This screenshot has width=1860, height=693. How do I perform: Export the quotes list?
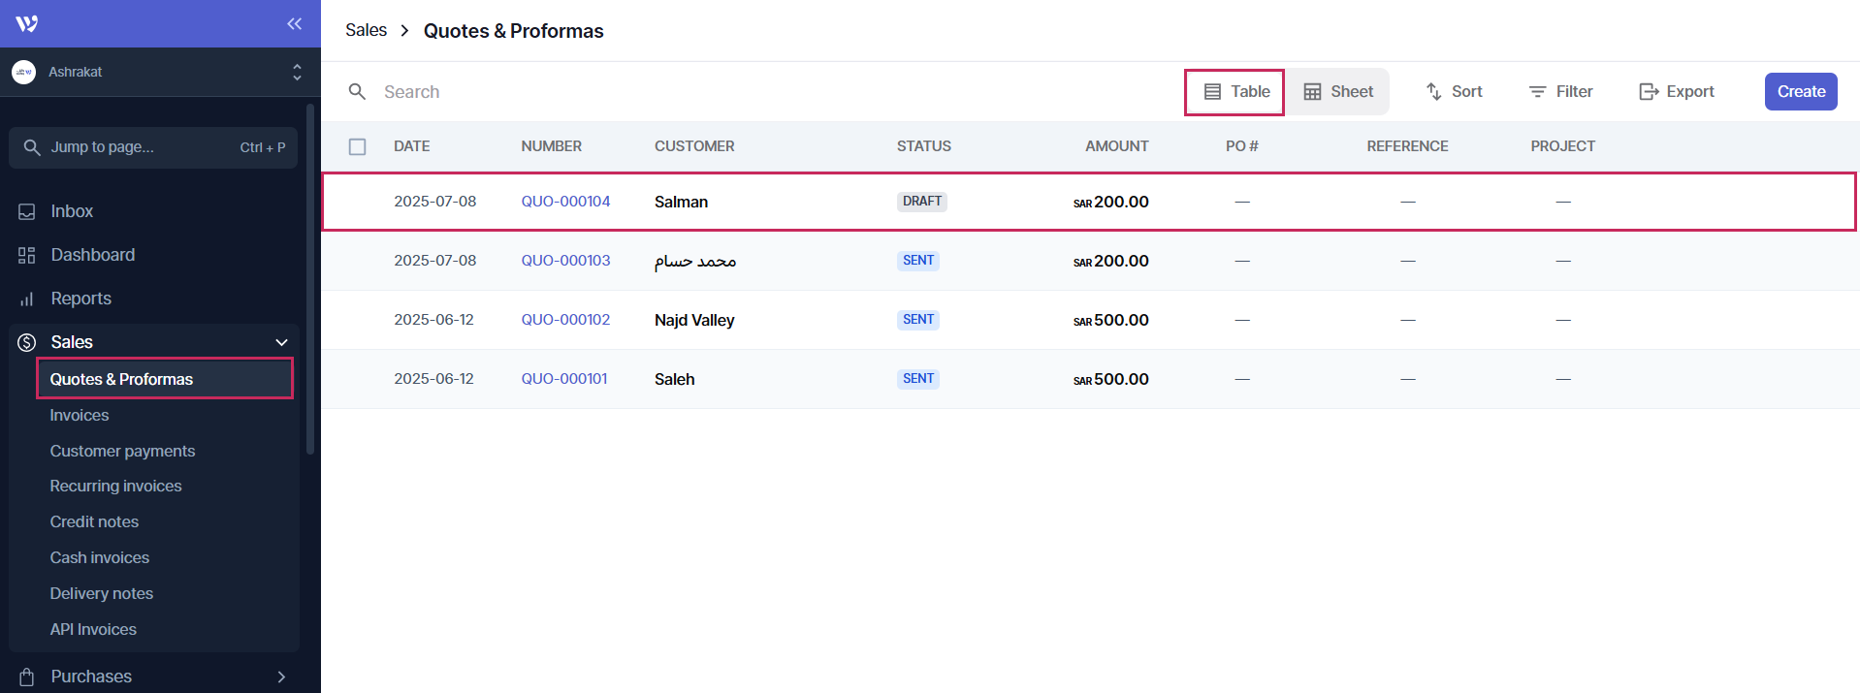(x=1676, y=92)
